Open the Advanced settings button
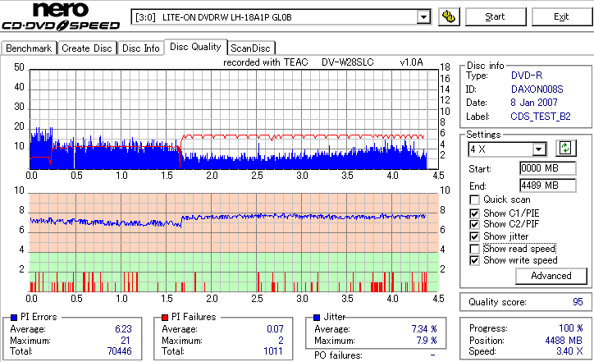The image size is (594, 362). tap(551, 276)
